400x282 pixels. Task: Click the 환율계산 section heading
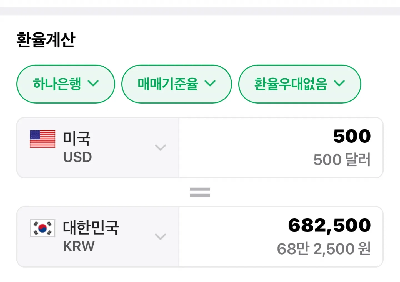(46, 40)
